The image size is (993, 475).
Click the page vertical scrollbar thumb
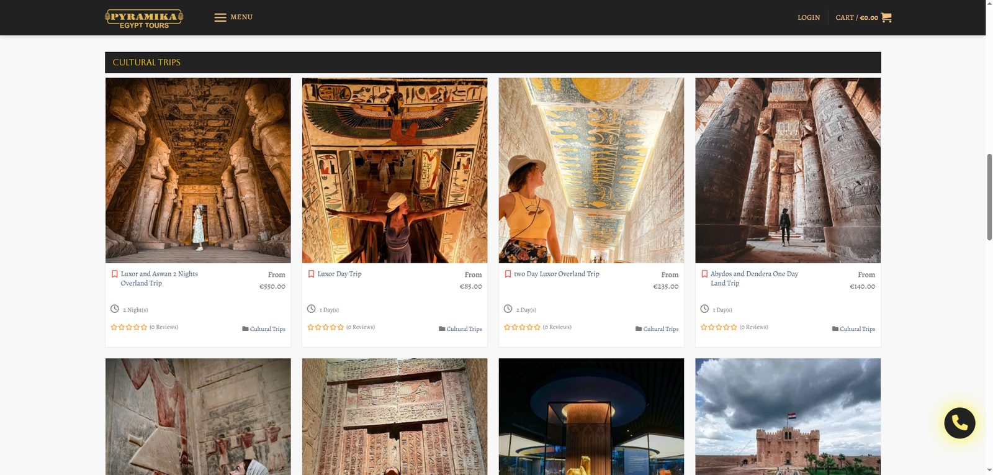point(989,196)
